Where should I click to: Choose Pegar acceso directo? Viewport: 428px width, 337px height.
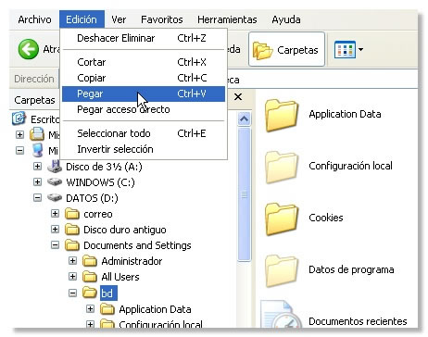144,109
